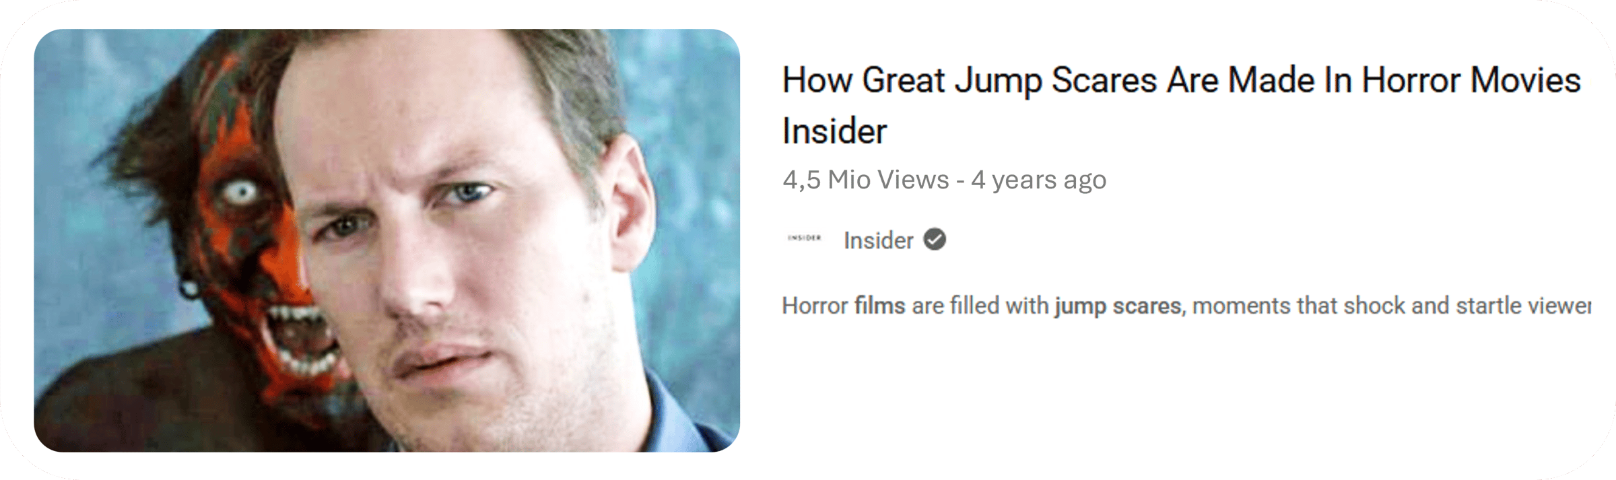Image resolution: width=1616 pixels, height=480 pixels.
Task: Click the word 'Insider' in the title's second line
Action: [835, 131]
